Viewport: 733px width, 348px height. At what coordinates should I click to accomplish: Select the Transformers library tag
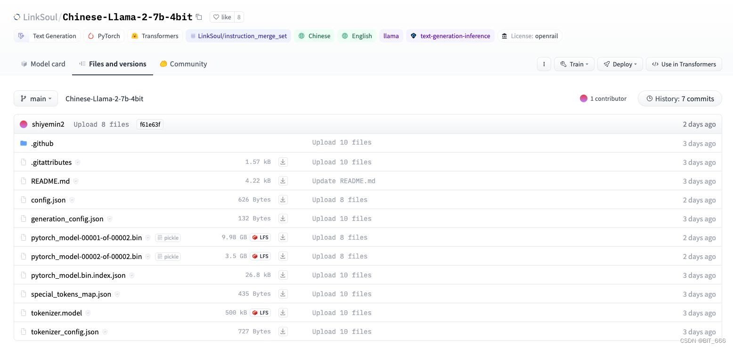coord(155,36)
